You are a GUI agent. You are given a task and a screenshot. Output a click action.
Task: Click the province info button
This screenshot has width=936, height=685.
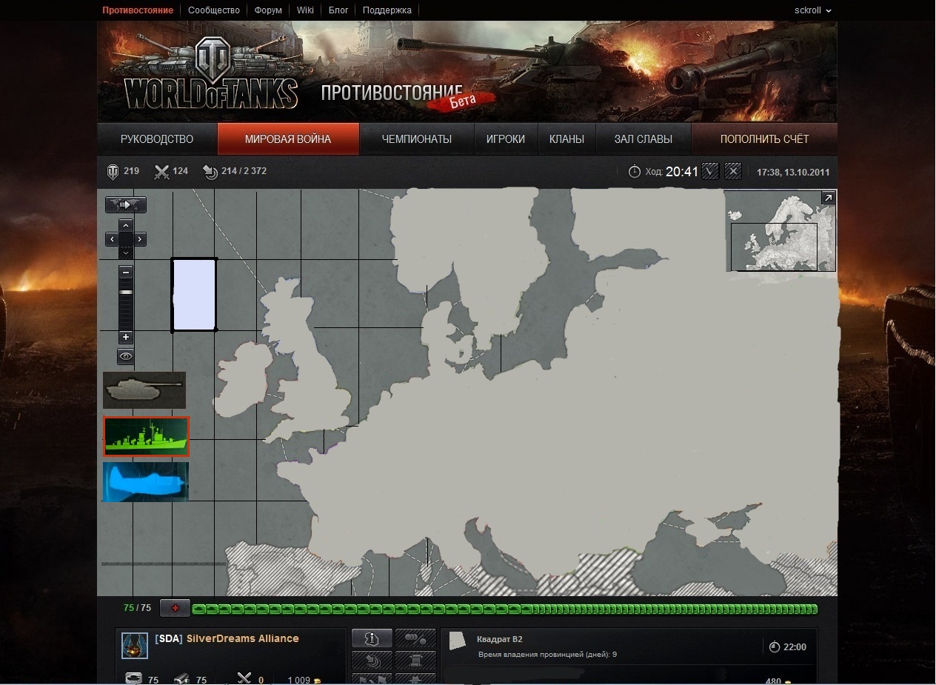(372, 638)
